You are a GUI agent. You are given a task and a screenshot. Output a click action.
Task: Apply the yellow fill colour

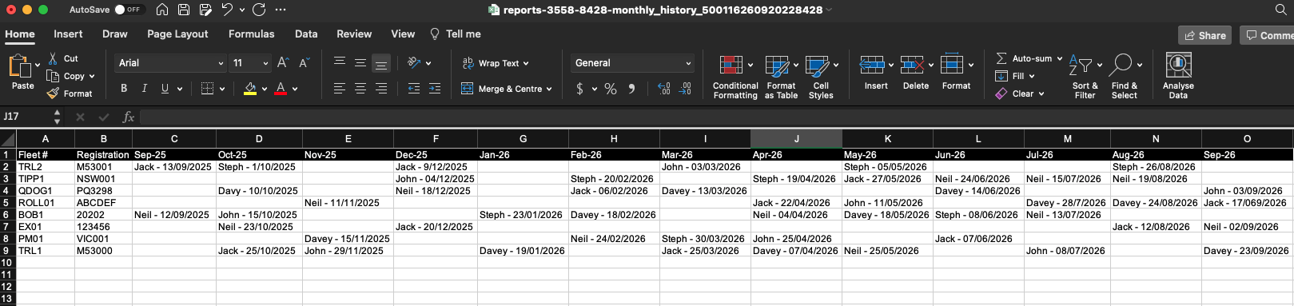(250, 89)
